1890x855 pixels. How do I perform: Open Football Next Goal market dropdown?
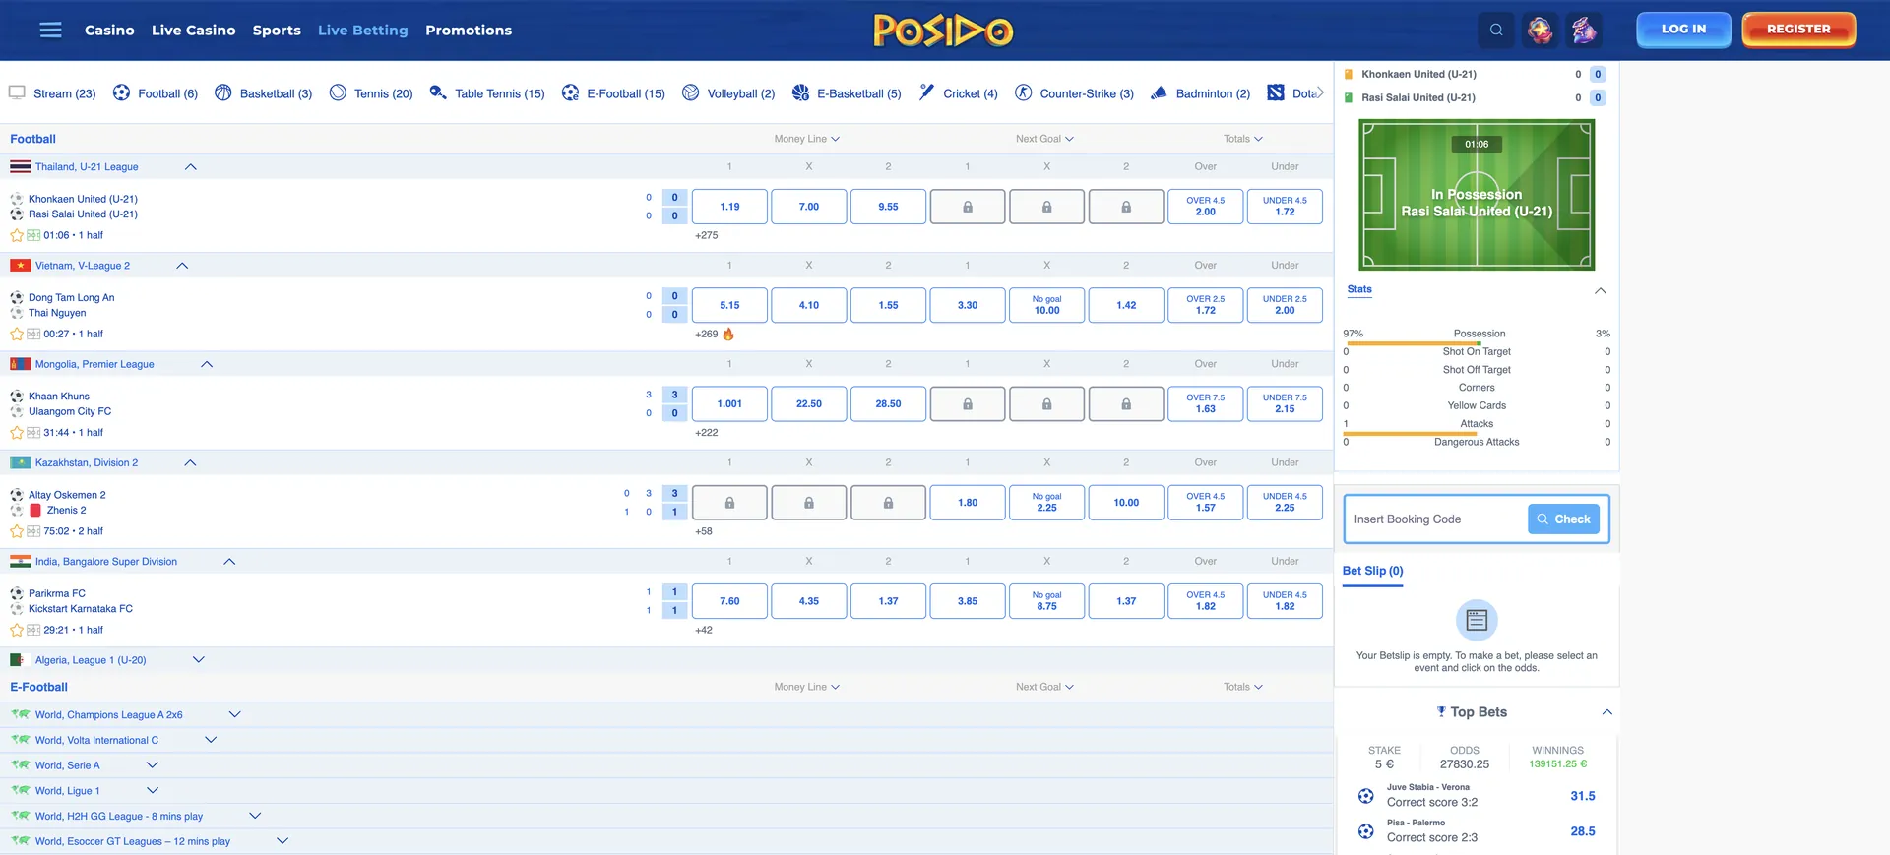coord(1044,139)
